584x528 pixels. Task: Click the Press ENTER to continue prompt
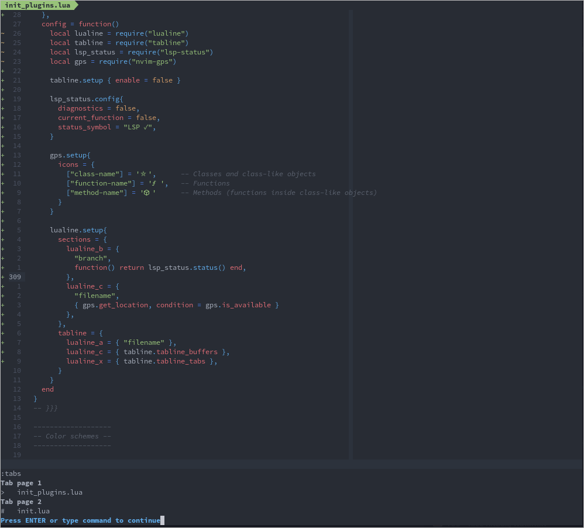82,520
